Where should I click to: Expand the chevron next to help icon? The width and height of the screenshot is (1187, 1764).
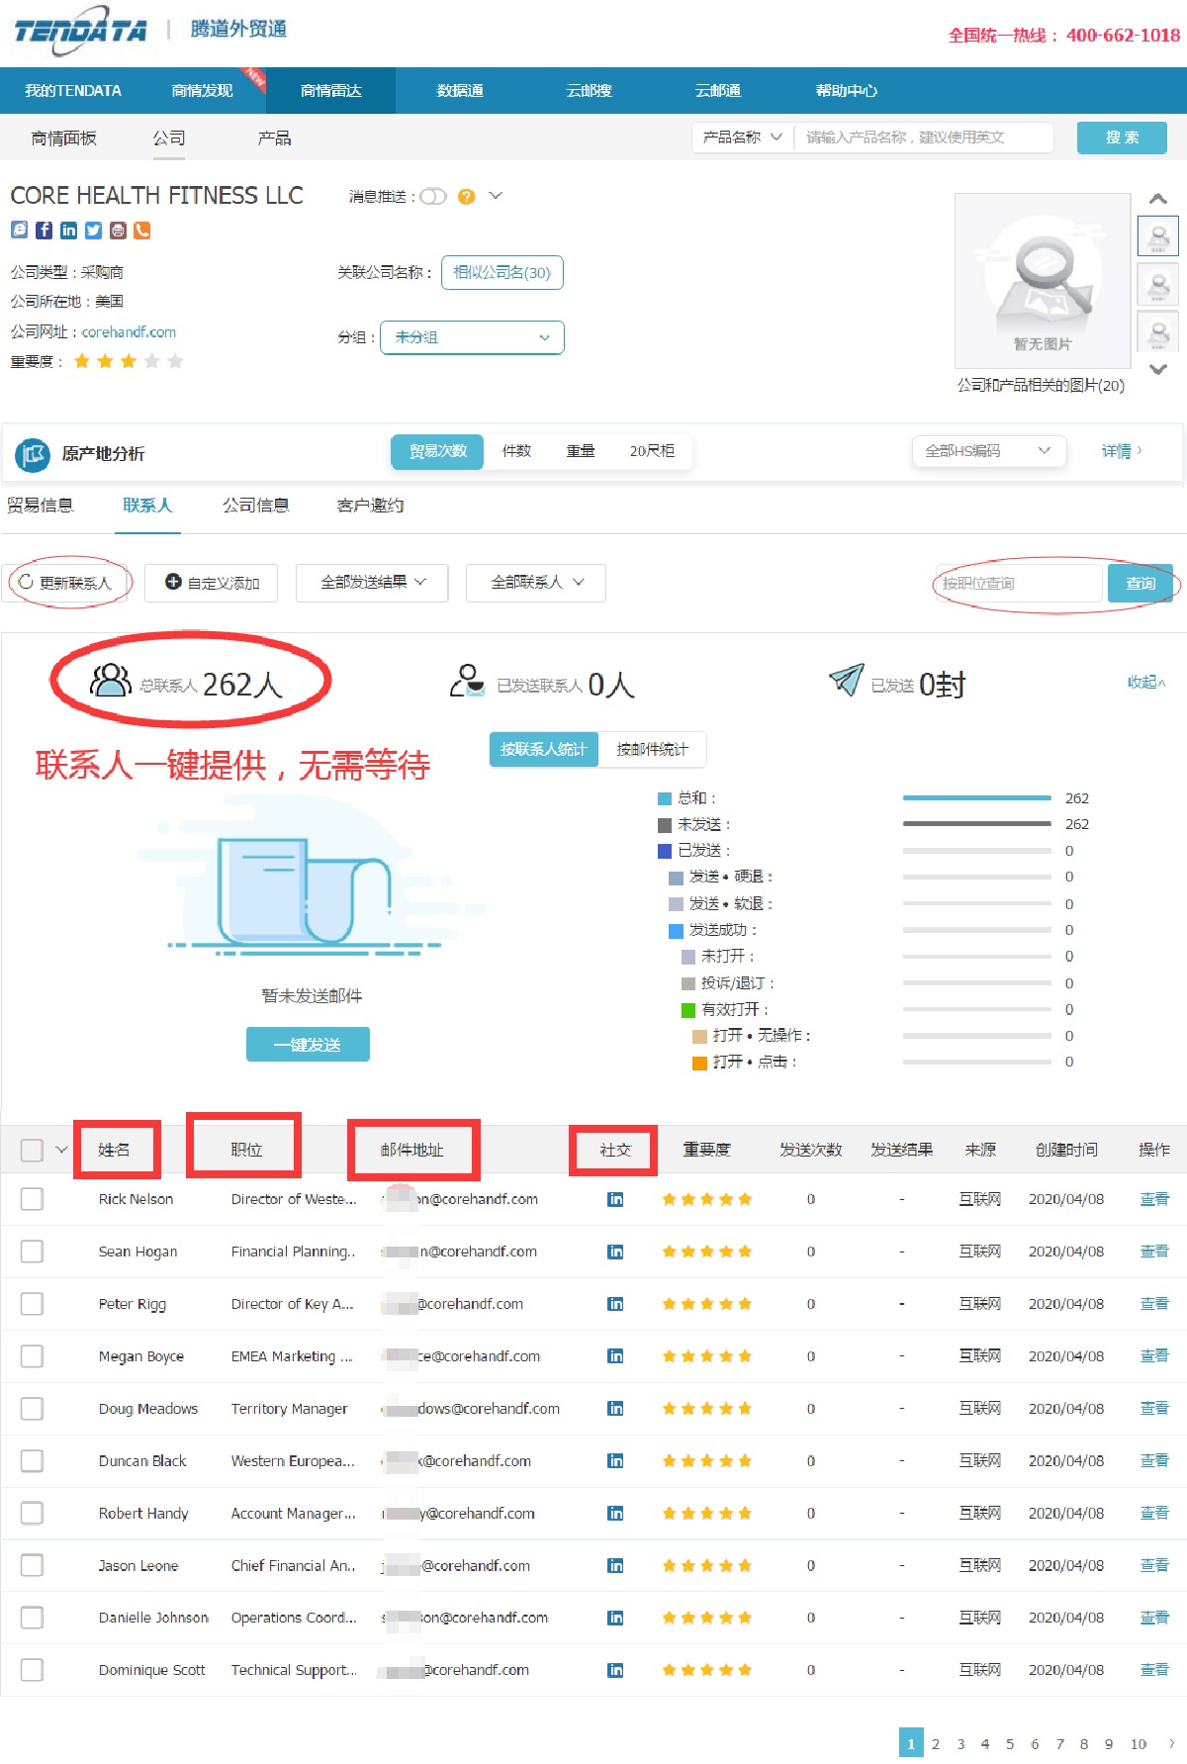pos(496,196)
